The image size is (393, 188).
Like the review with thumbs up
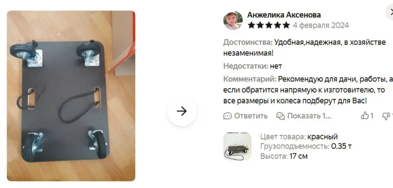coord(365,116)
